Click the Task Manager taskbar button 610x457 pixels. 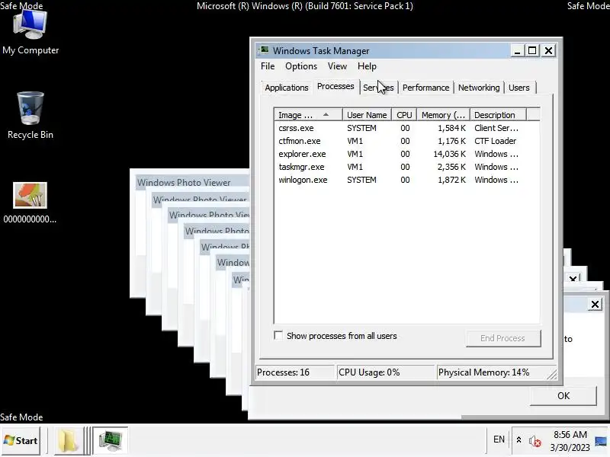tap(111, 441)
